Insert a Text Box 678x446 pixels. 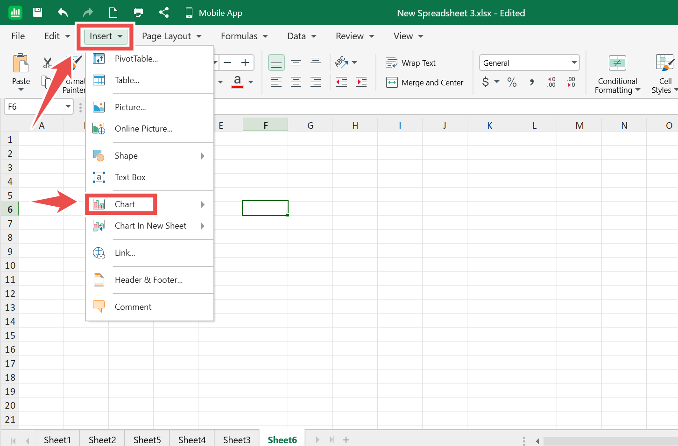coord(150,177)
